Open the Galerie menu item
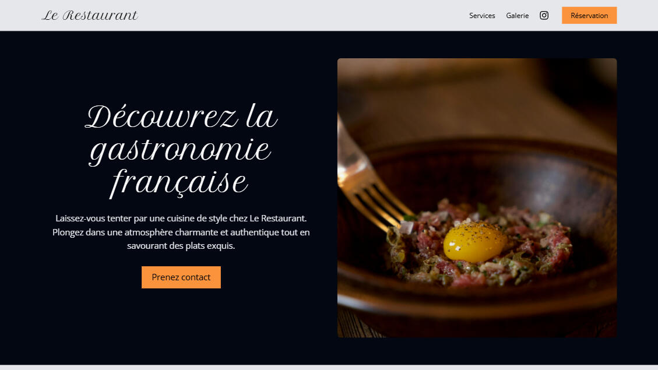Screen dimensions: 658x370 pyautogui.click(x=517, y=16)
